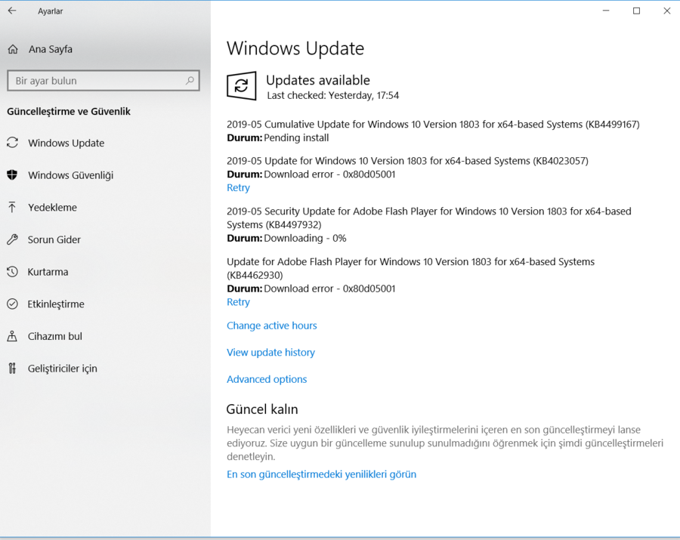Click the 'Güncelleştirme ve Güvenlik' heading
Image resolution: width=680 pixels, height=540 pixels.
(x=69, y=111)
